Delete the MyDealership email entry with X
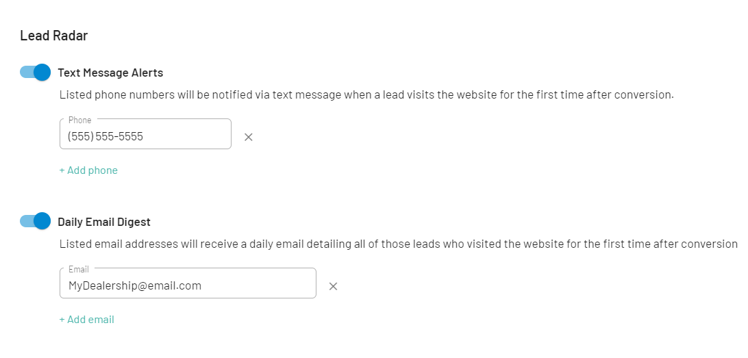 click(333, 286)
